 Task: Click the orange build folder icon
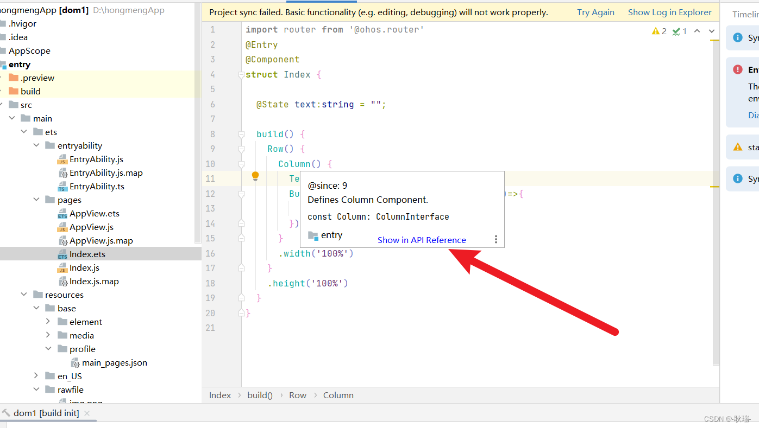(x=14, y=91)
